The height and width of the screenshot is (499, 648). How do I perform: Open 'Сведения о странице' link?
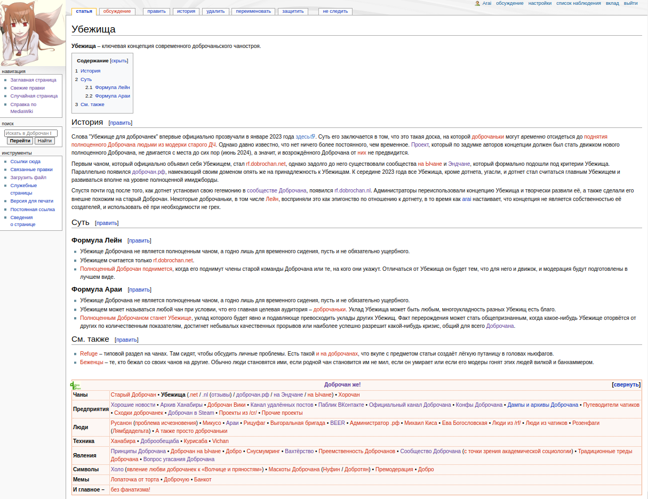click(x=22, y=221)
